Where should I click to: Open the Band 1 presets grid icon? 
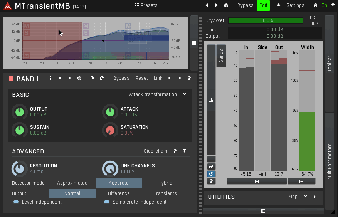pos(50,78)
